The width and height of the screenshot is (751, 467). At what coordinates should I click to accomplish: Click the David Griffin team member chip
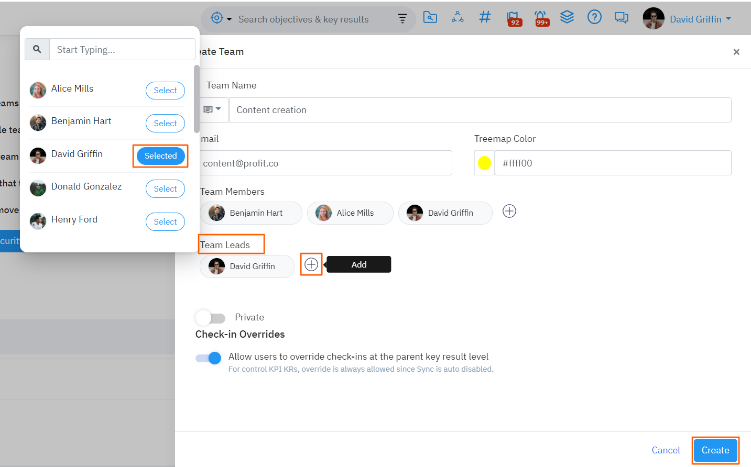(x=445, y=213)
